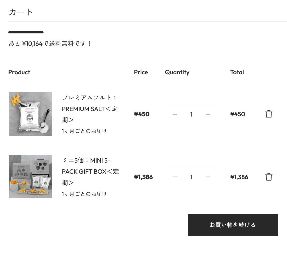Remove Premium Salt item with trash icon
This screenshot has height=275, width=287.
pos(269,114)
